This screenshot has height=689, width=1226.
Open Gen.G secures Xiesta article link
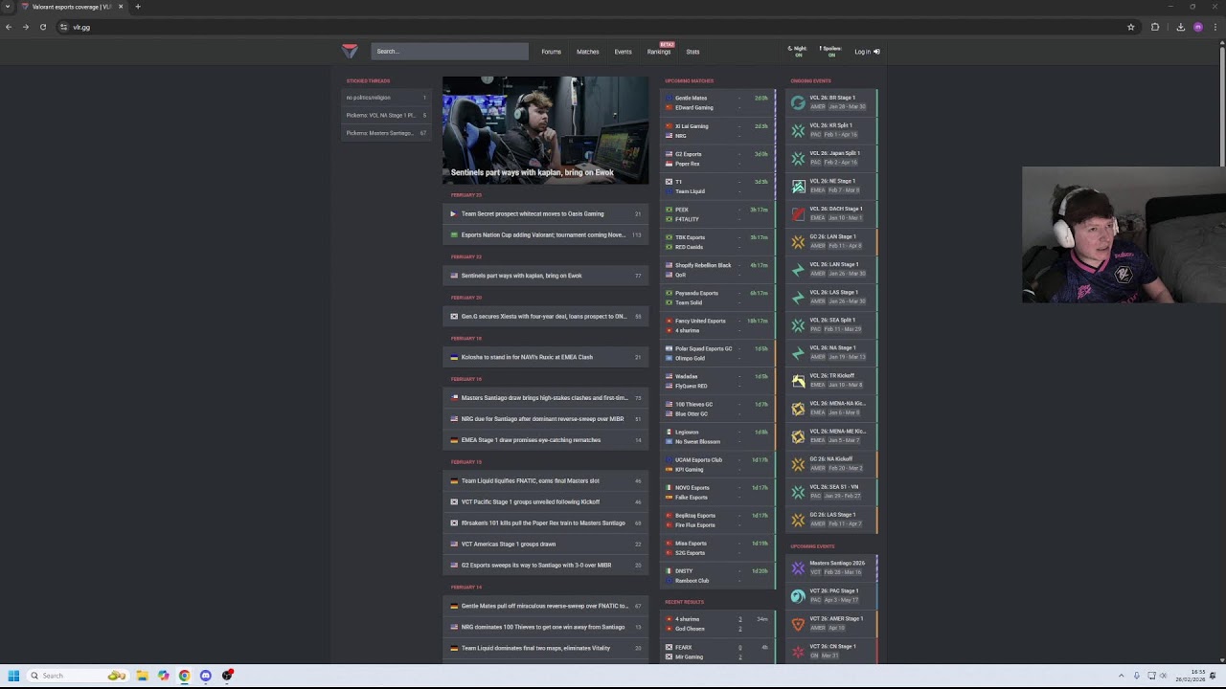(543, 316)
